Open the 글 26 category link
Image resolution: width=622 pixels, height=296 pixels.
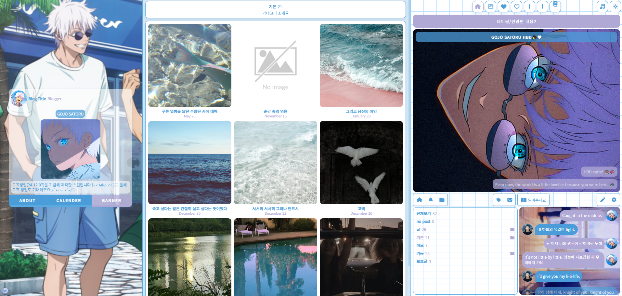coord(421,230)
